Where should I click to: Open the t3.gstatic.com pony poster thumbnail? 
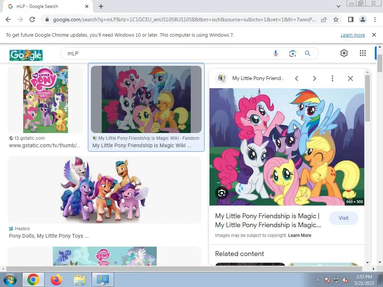[46, 99]
